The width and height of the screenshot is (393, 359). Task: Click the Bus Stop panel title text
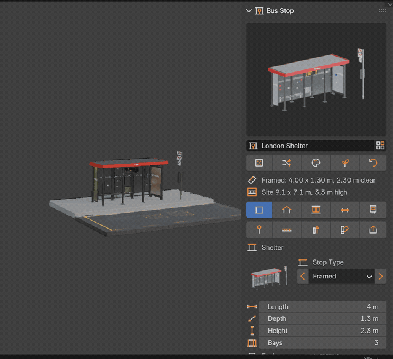(x=280, y=11)
